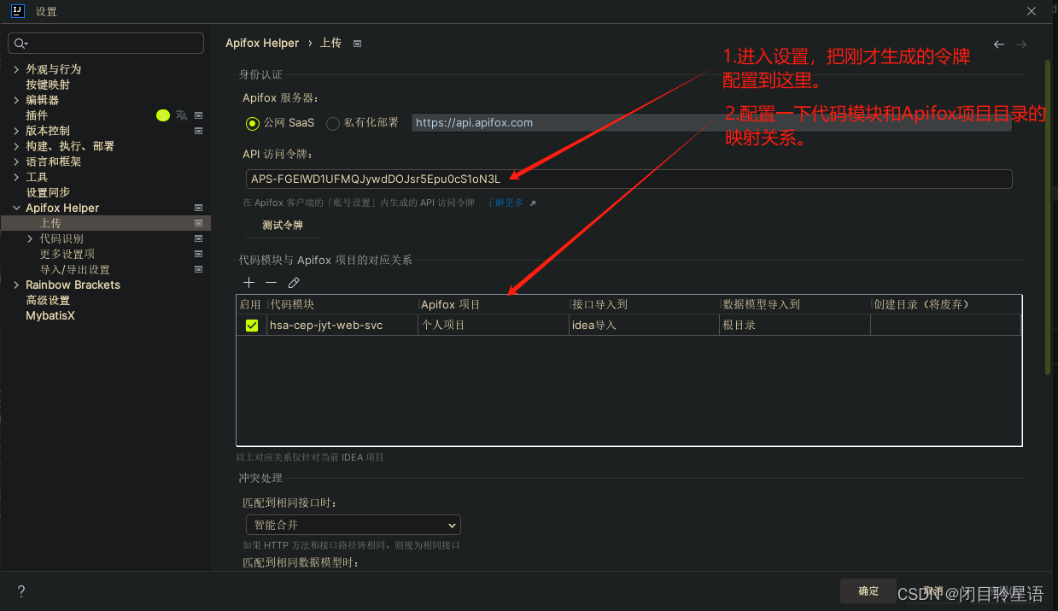Image resolution: width=1058 pixels, height=611 pixels.
Task: Click the green plugin update badge
Action: 163,115
